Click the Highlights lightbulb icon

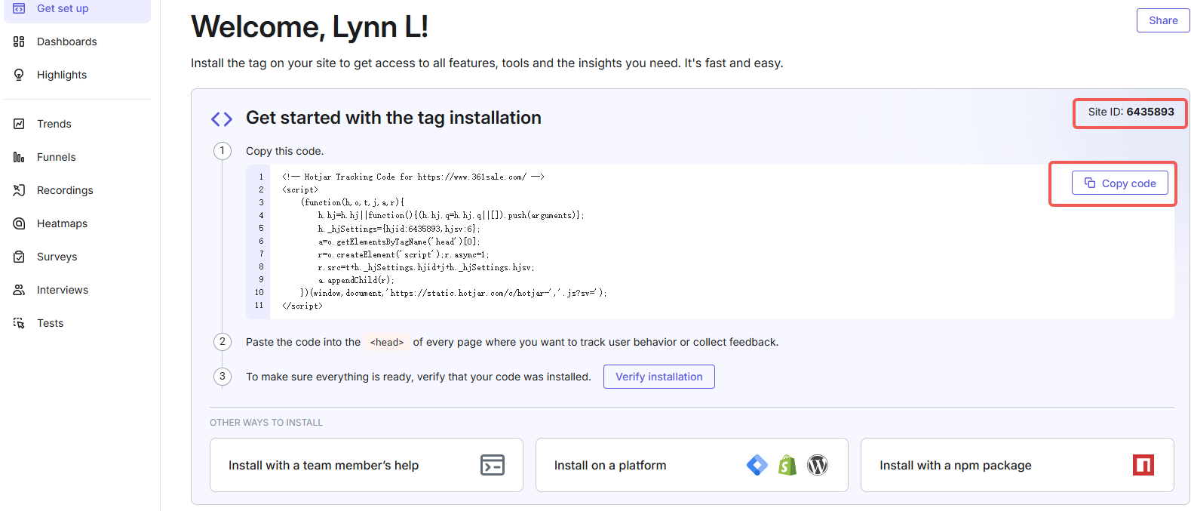[19, 75]
